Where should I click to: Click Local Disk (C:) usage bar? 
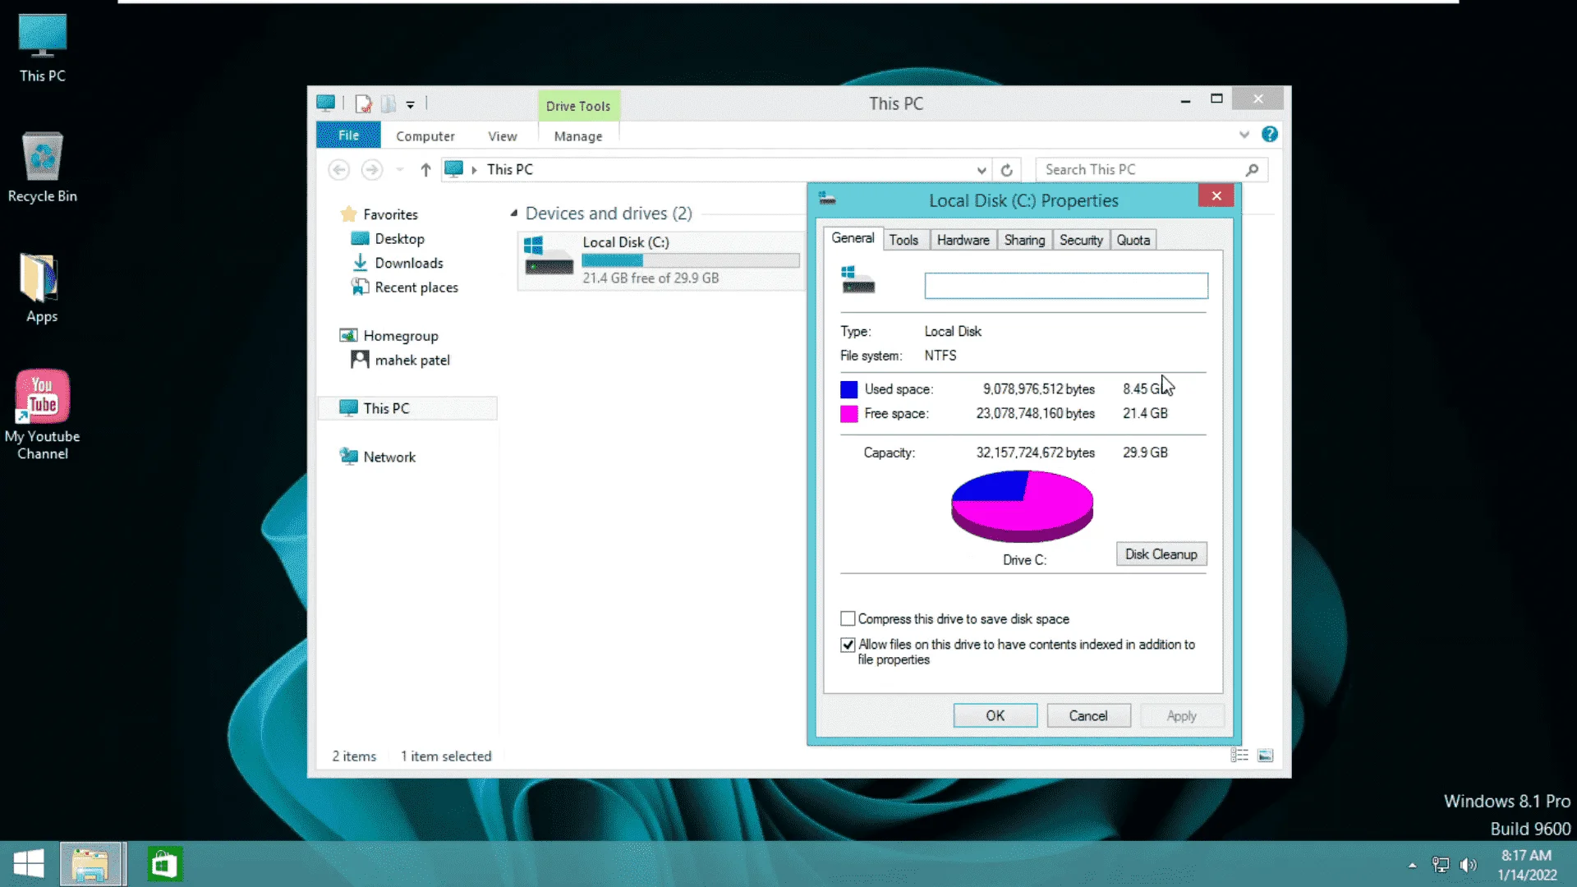pyautogui.click(x=690, y=260)
